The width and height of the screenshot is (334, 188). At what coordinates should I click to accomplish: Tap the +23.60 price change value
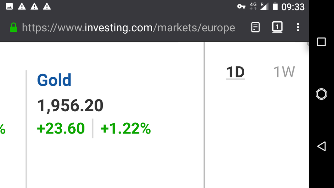coord(61,129)
